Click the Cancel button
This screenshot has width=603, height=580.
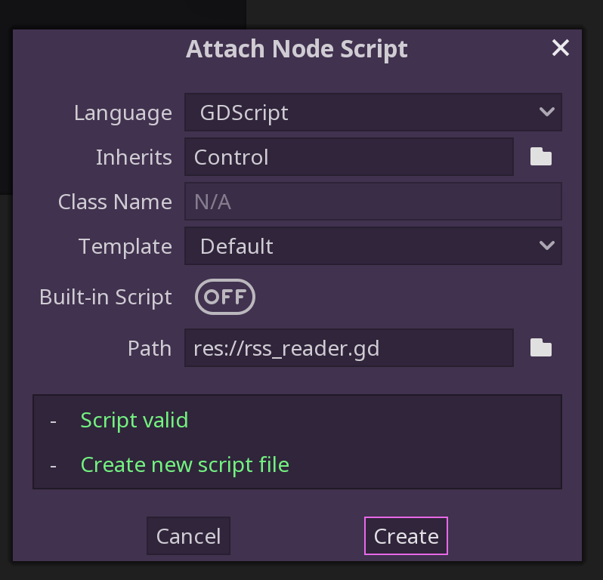pos(188,535)
